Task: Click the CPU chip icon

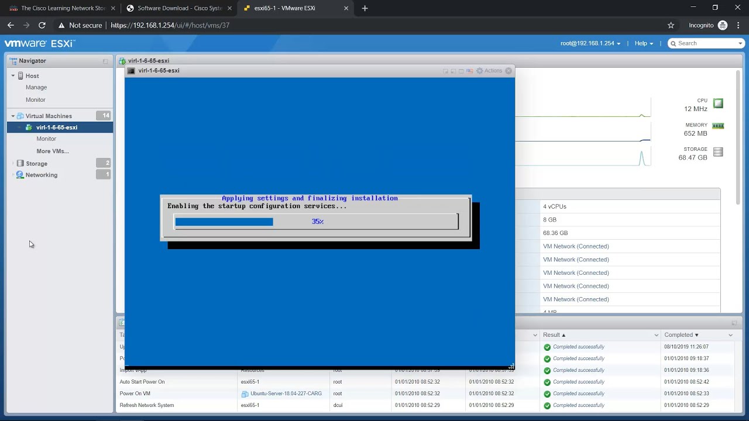Action: pyautogui.click(x=718, y=103)
